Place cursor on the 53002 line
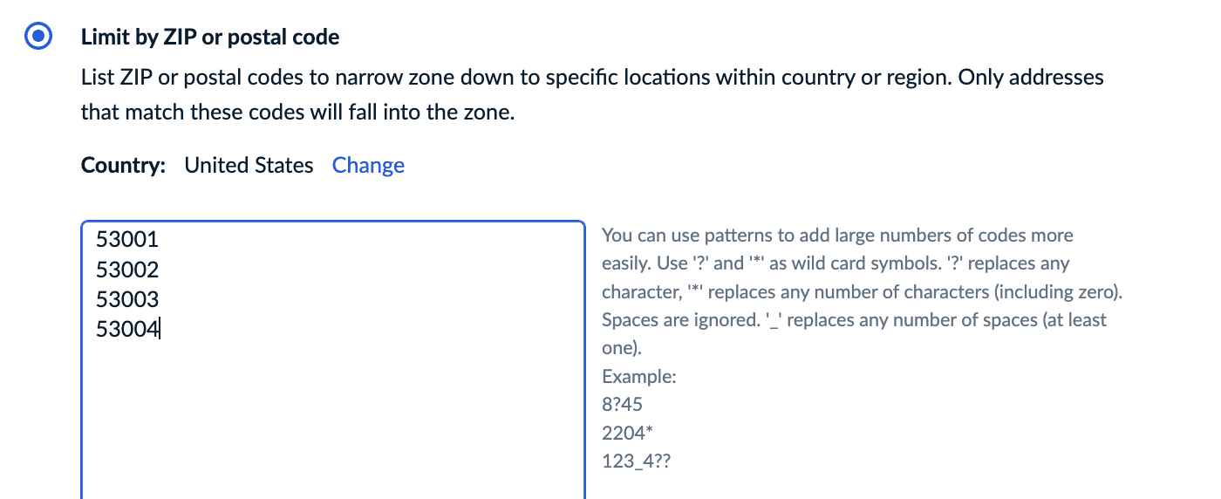1221x499 pixels. (x=127, y=270)
